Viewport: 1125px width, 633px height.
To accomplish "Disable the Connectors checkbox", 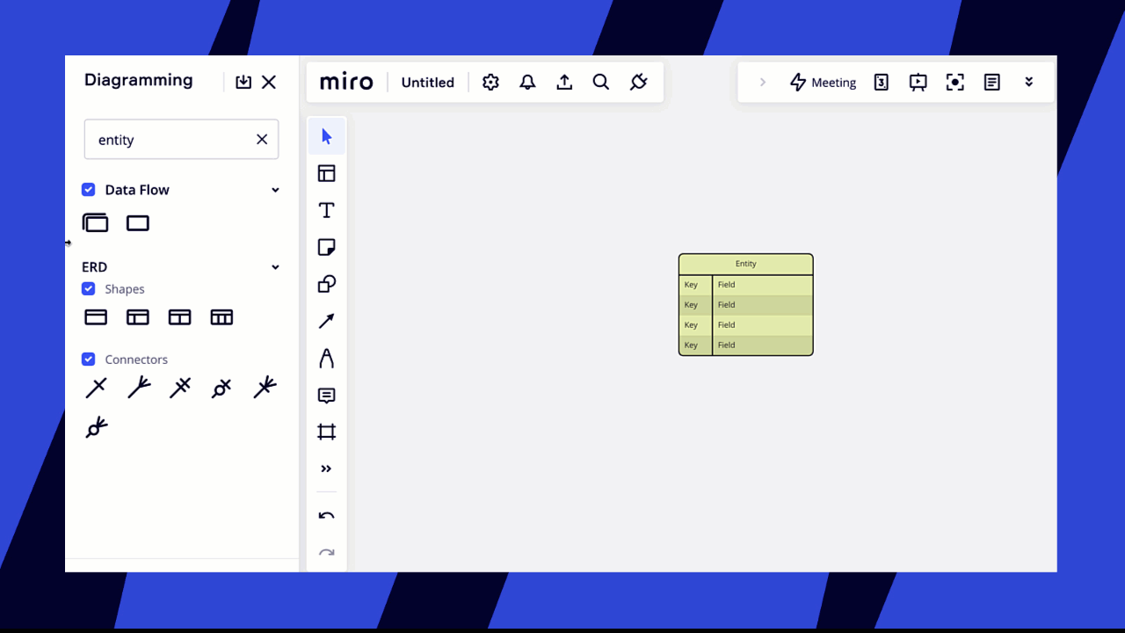I will (88, 359).
